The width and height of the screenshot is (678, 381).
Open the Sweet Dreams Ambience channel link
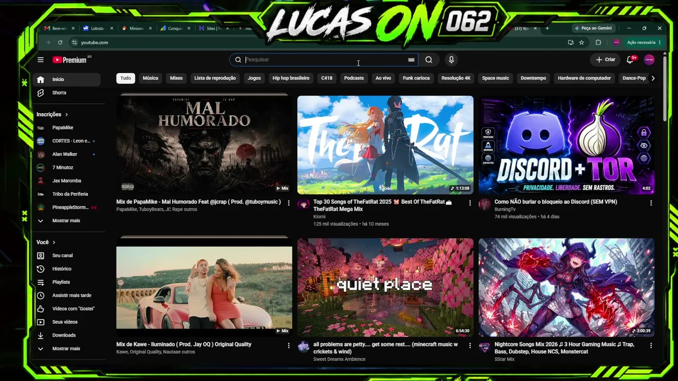click(x=340, y=359)
